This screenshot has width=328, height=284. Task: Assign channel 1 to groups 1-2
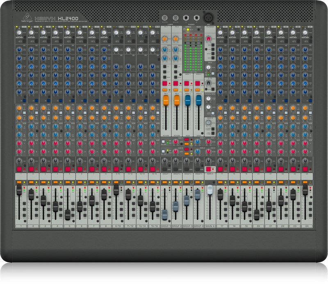(24, 204)
